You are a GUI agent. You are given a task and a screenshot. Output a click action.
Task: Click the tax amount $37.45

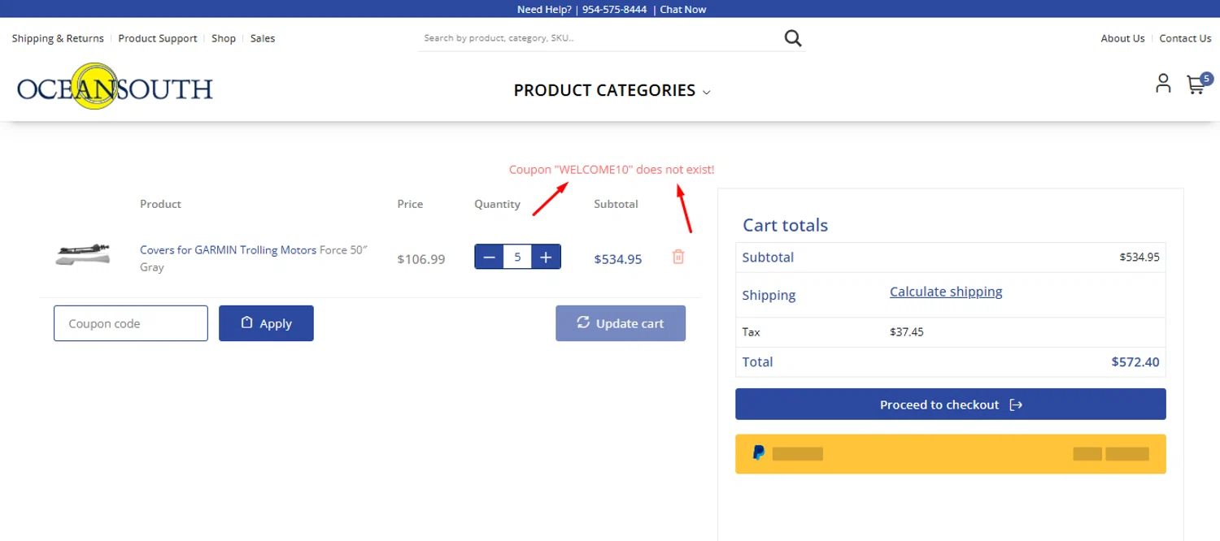pyautogui.click(x=907, y=332)
